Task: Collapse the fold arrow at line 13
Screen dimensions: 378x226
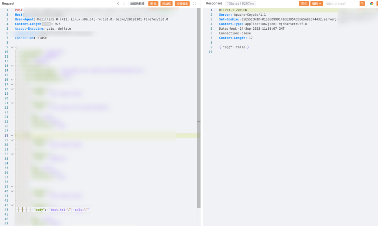Action: click(12, 66)
